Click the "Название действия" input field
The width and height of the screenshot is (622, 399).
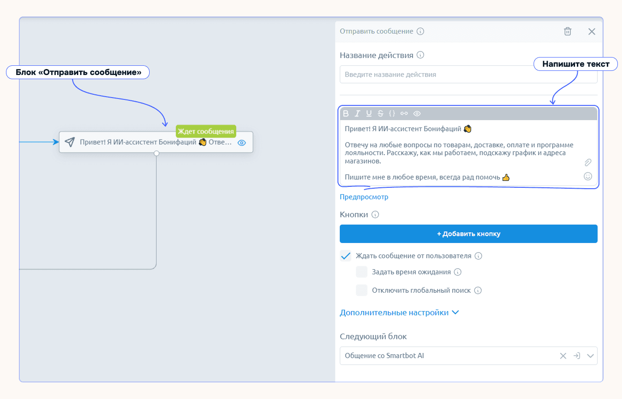(469, 75)
